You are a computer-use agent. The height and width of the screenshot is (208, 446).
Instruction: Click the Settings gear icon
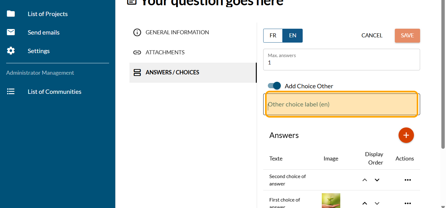[x=11, y=51]
